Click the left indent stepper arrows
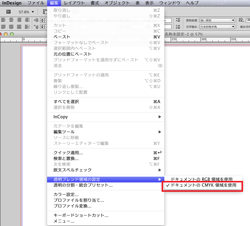Viewport: 250px width, 226px height. point(42,20)
